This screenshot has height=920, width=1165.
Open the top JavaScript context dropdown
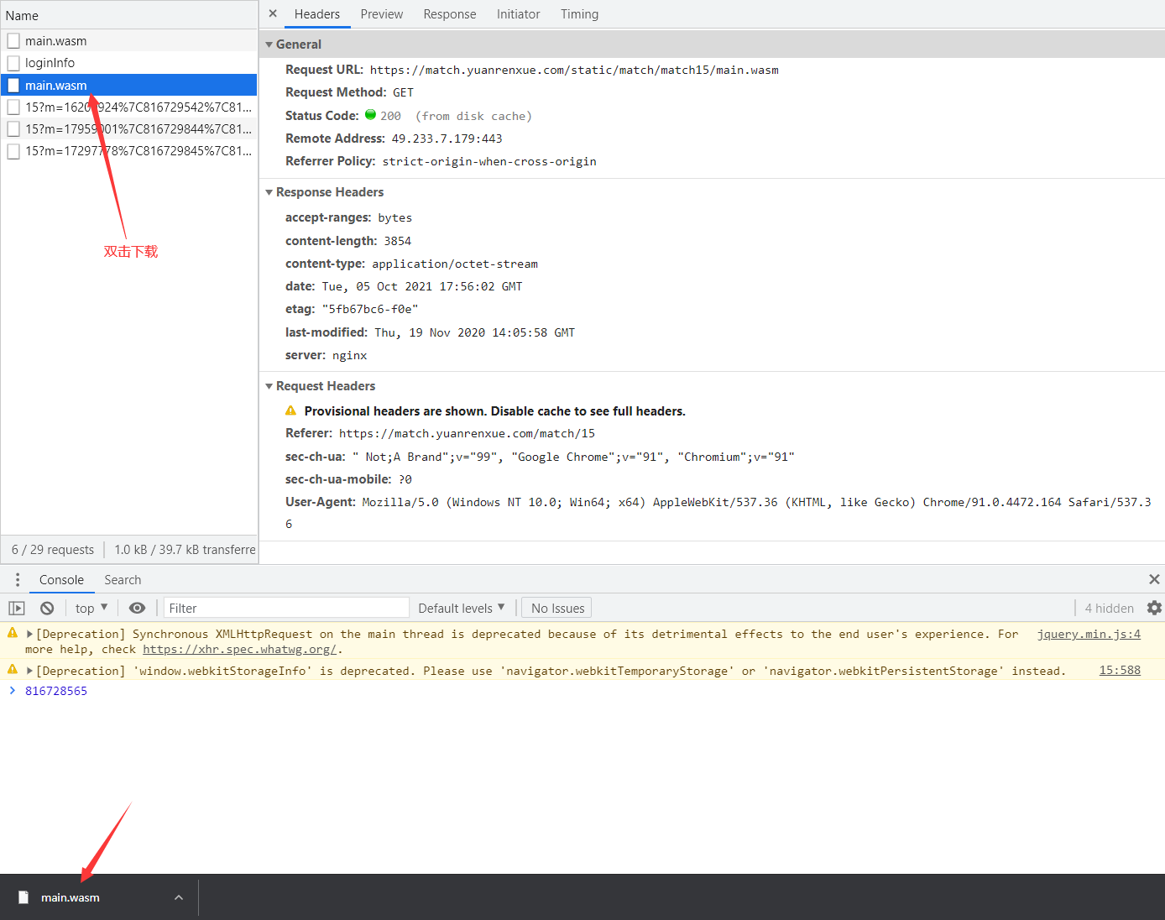[91, 609]
